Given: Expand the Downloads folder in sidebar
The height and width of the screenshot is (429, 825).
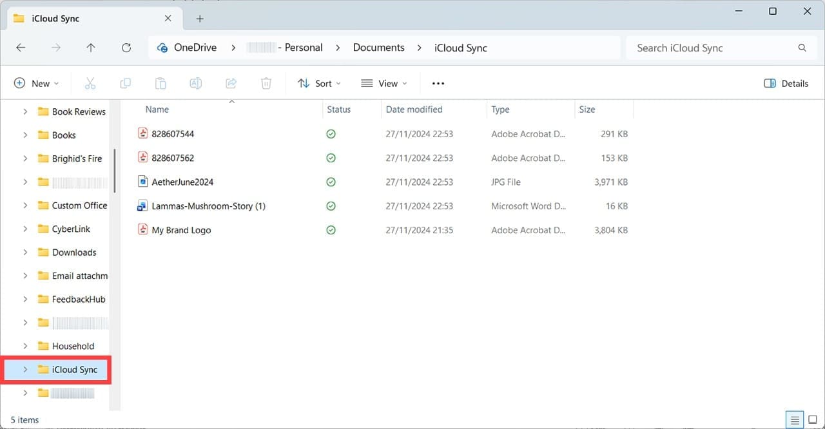Looking at the screenshot, I should (25, 253).
